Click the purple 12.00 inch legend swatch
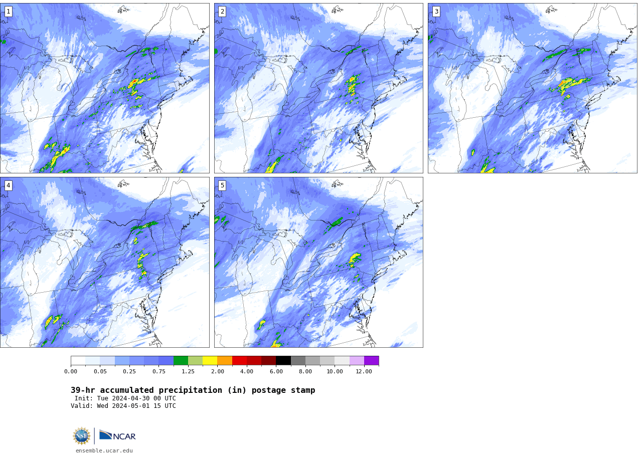 (372, 361)
